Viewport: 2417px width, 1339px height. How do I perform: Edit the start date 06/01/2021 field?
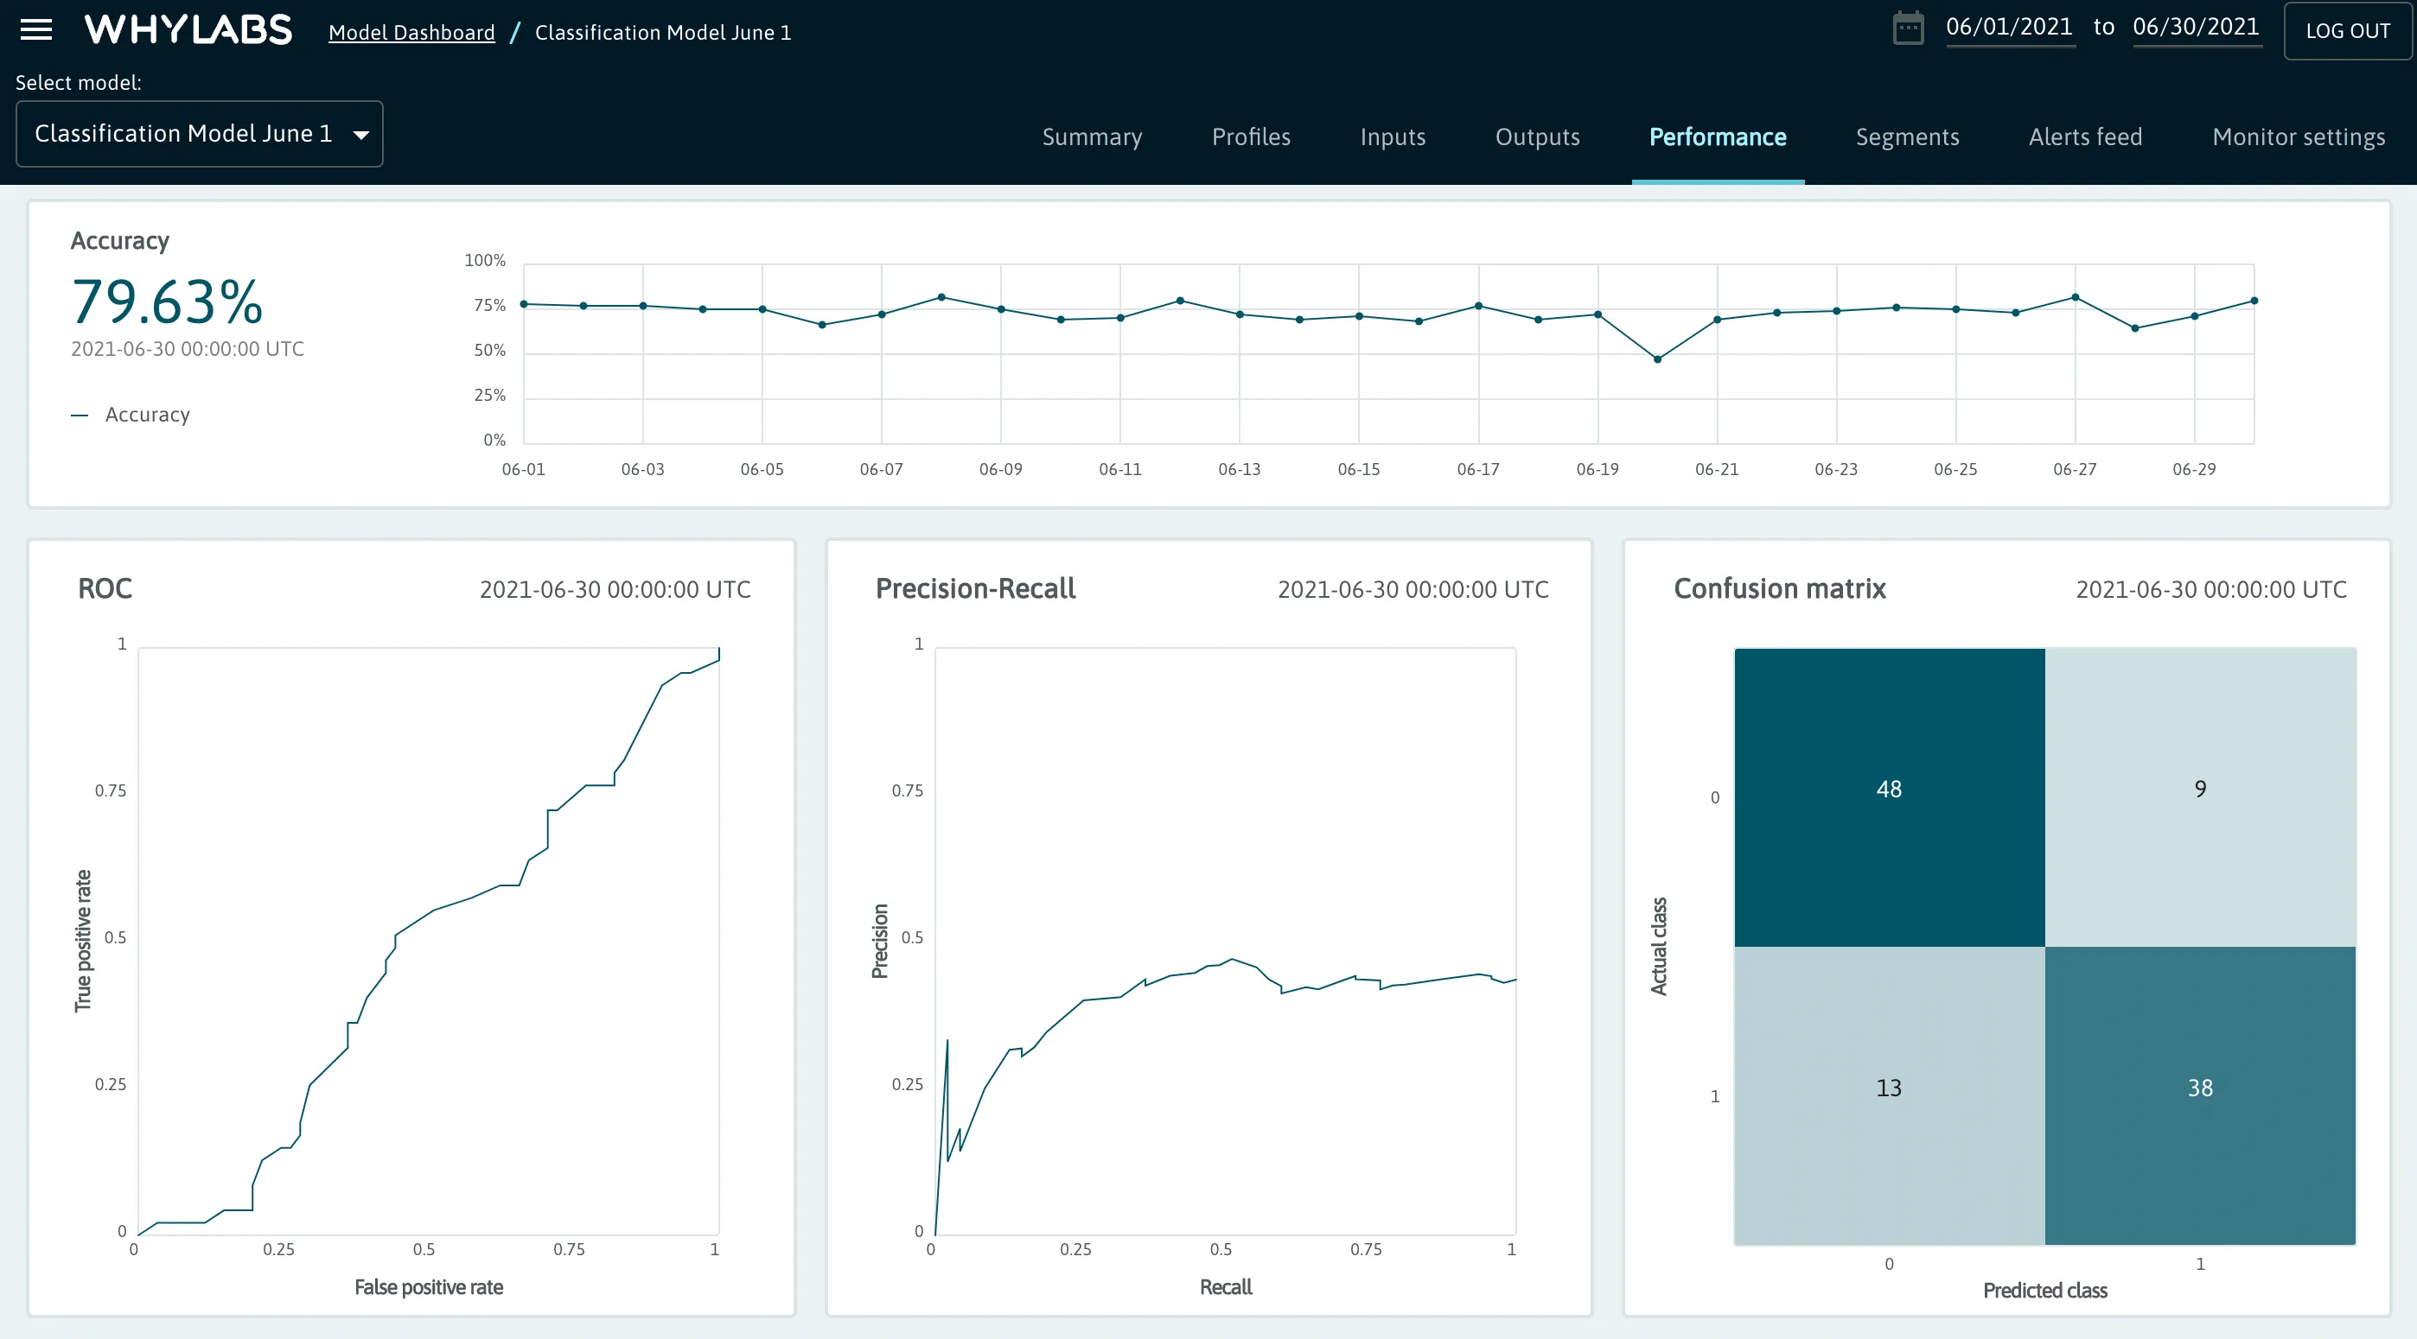pyautogui.click(x=2009, y=27)
